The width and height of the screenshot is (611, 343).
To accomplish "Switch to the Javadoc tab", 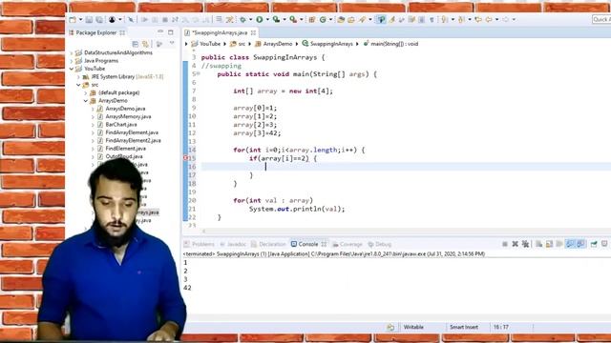I will pyautogui.click(x=233, y=244).
